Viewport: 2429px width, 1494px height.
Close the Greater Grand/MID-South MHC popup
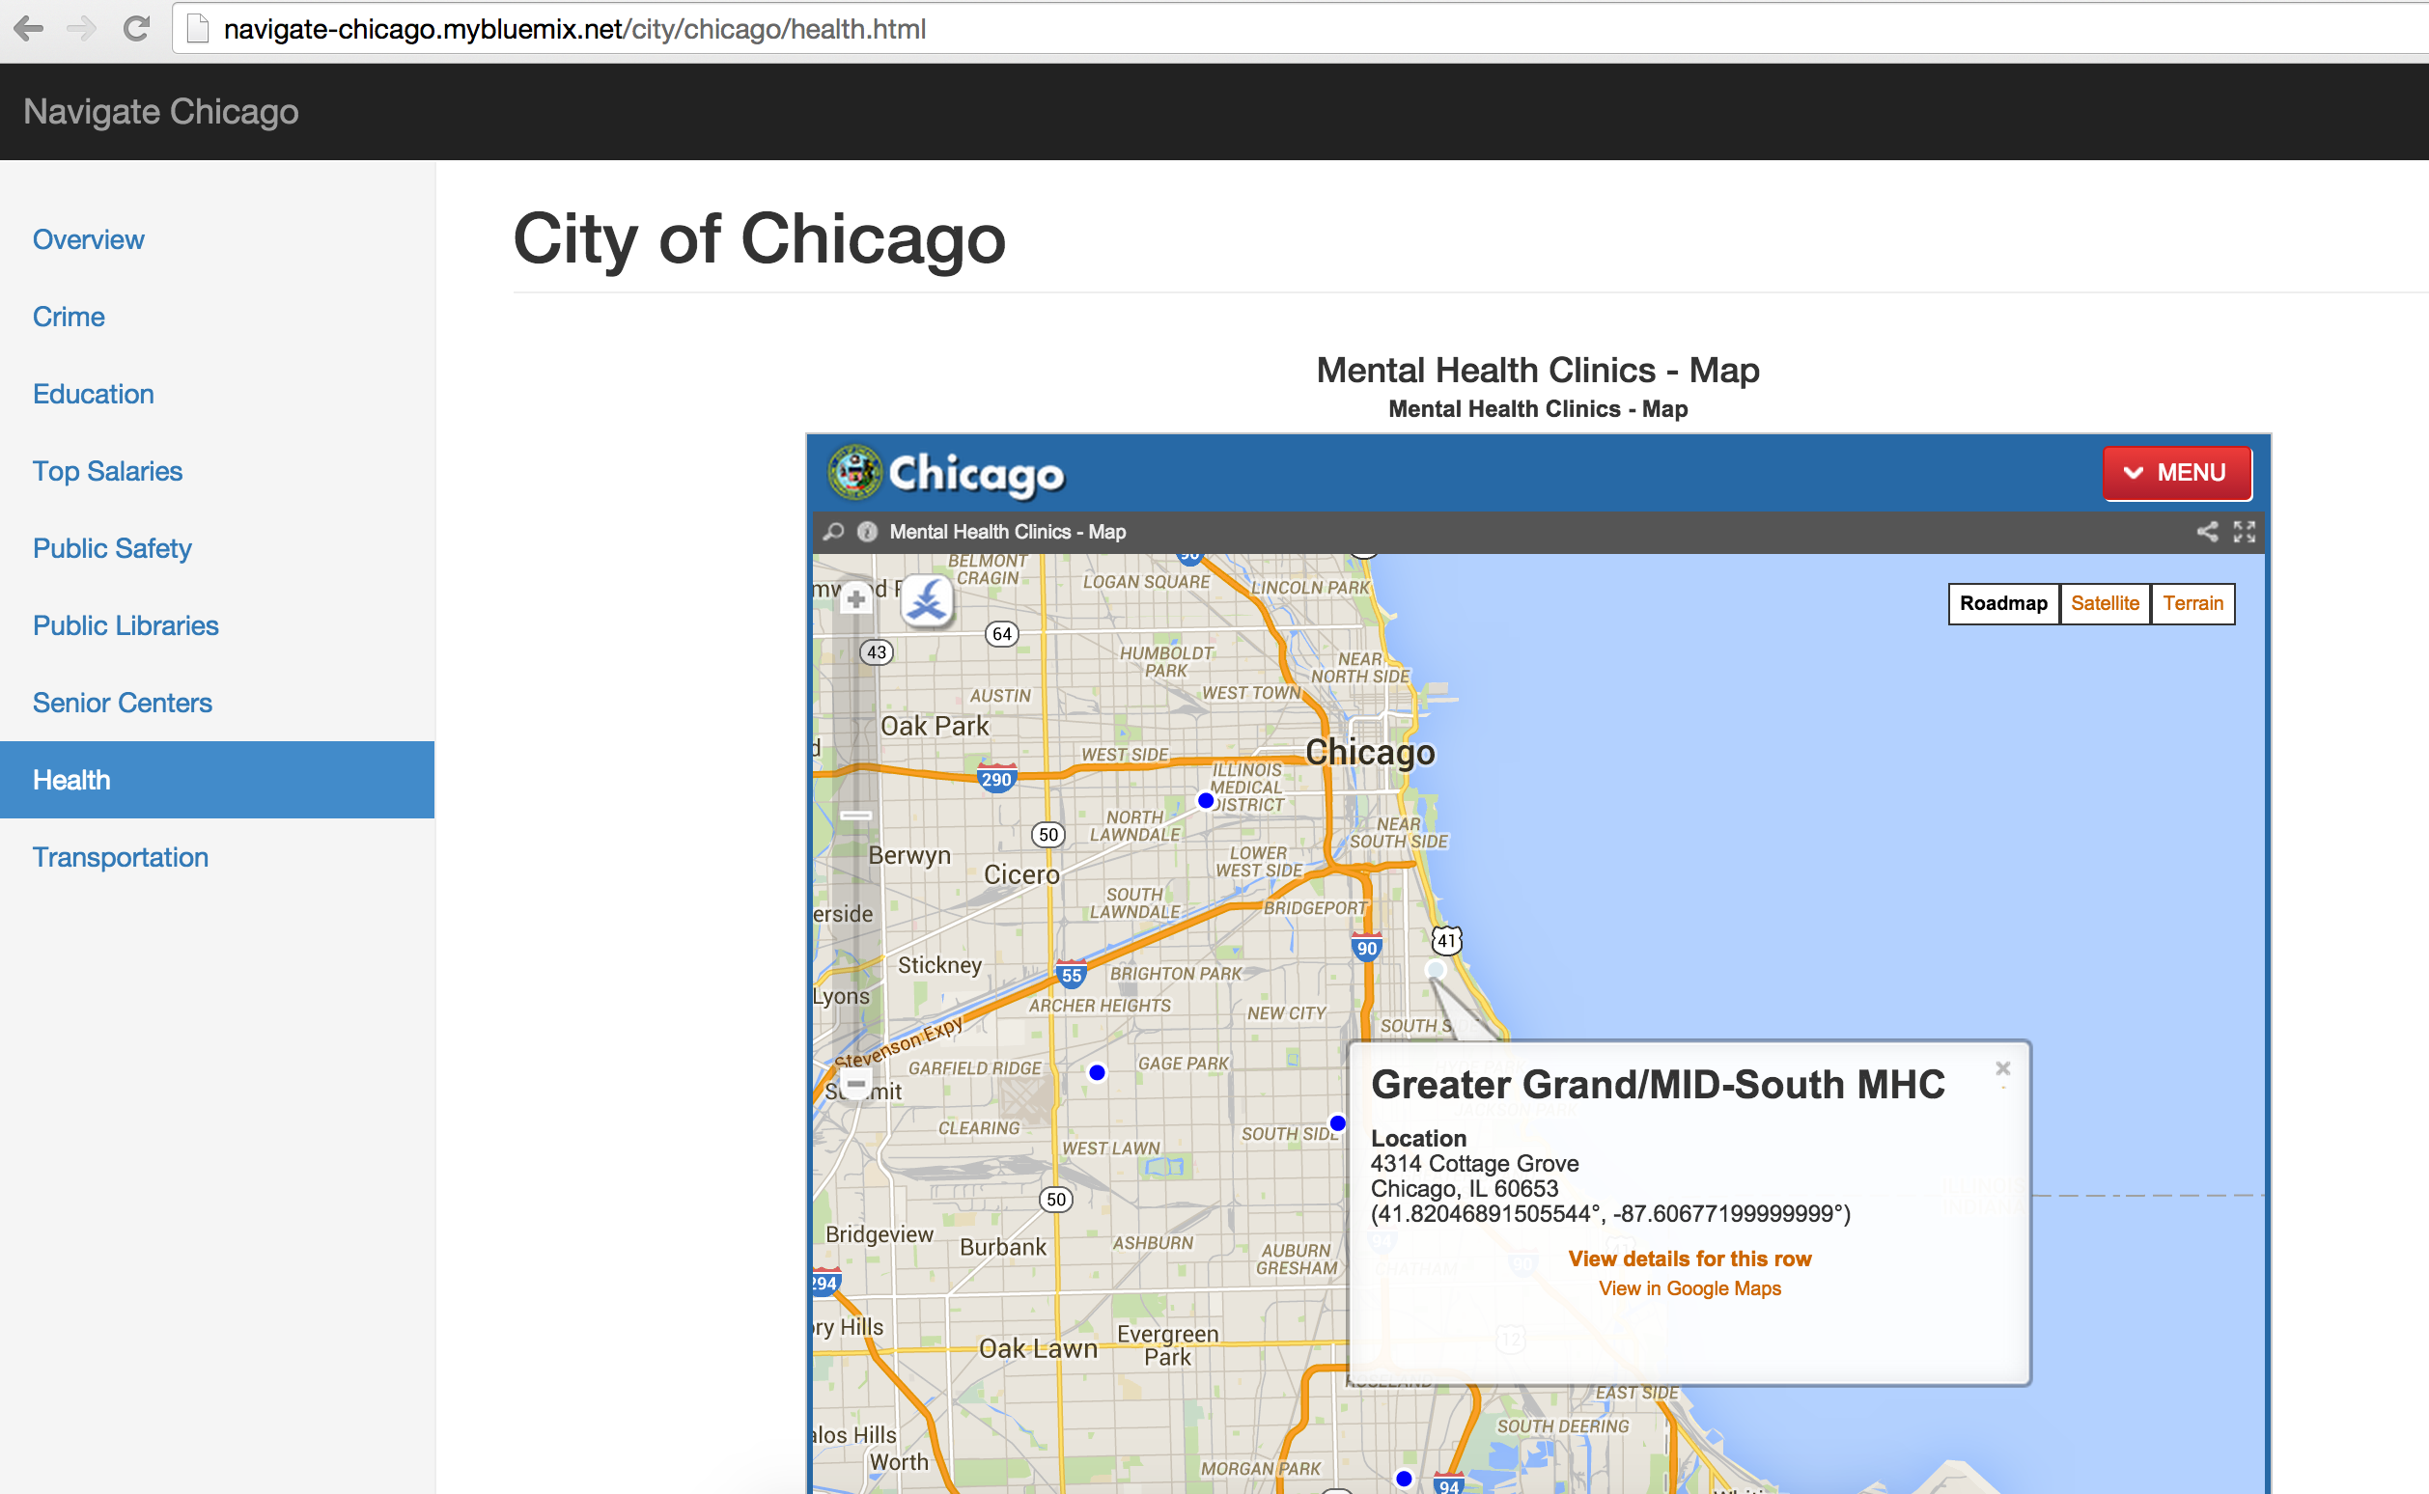pyautogui.click(x=2002, y=1068)
